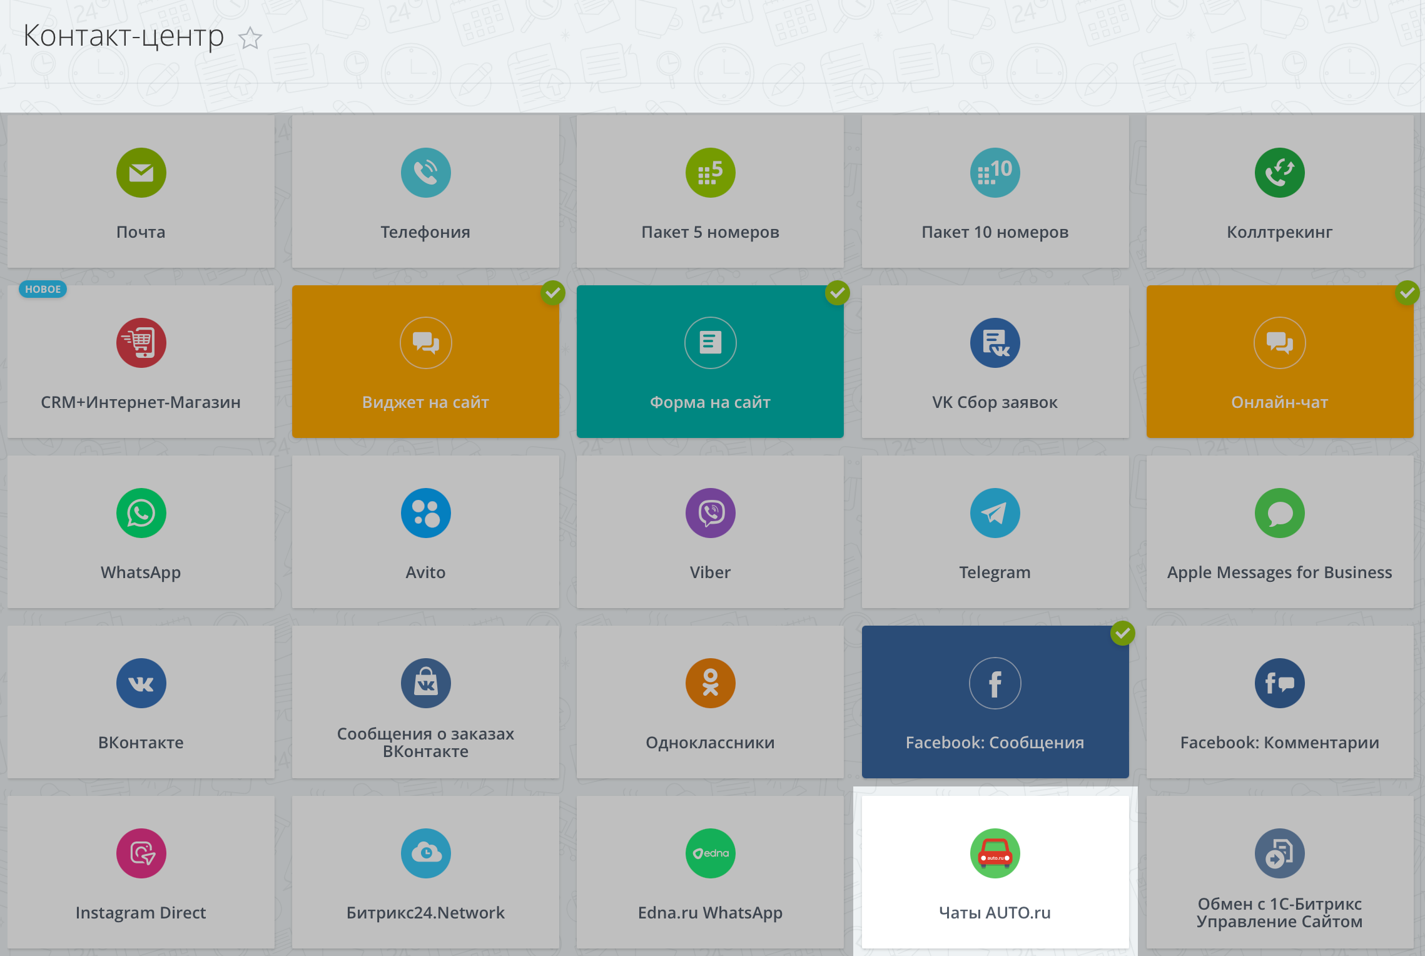The height and width of the screenshot is (956, 1425).
Task: Select the WhatsApp icon
Action: (141, 513)
